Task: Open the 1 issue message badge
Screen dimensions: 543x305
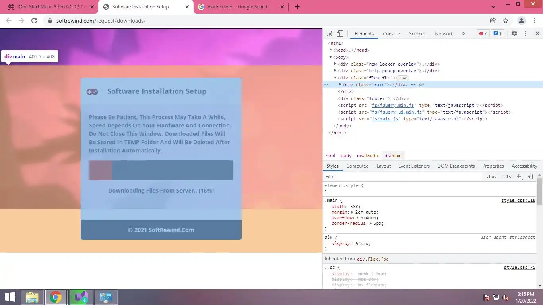Action: [497, 34]
